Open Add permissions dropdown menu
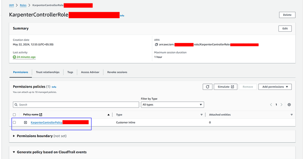Image resolution: width=303 pixels, height=159 pixels. (x=275, y=87)
